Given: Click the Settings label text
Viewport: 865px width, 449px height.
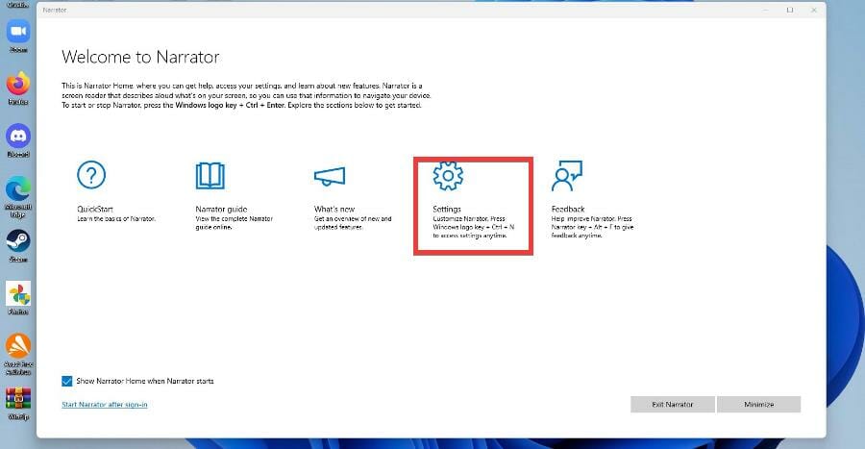Looking at the screenshot, I should 447,209.
